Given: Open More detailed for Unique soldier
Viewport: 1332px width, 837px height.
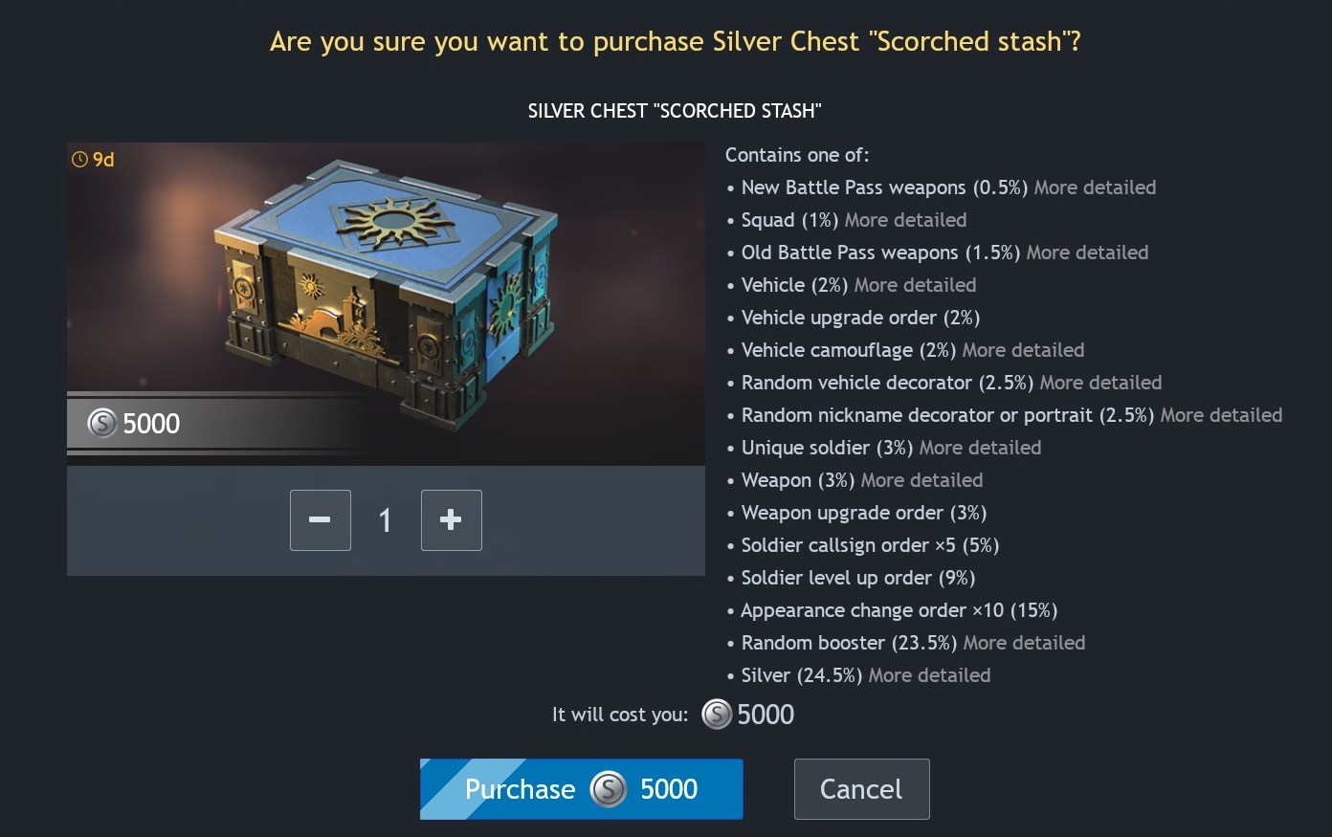Looking at the screenshot, I should pyautogui.click(x=980, y=448).
